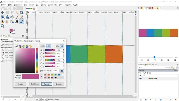179x101 pixels.
Task: Expand the color history arrow button
Action: coord(42,76)
